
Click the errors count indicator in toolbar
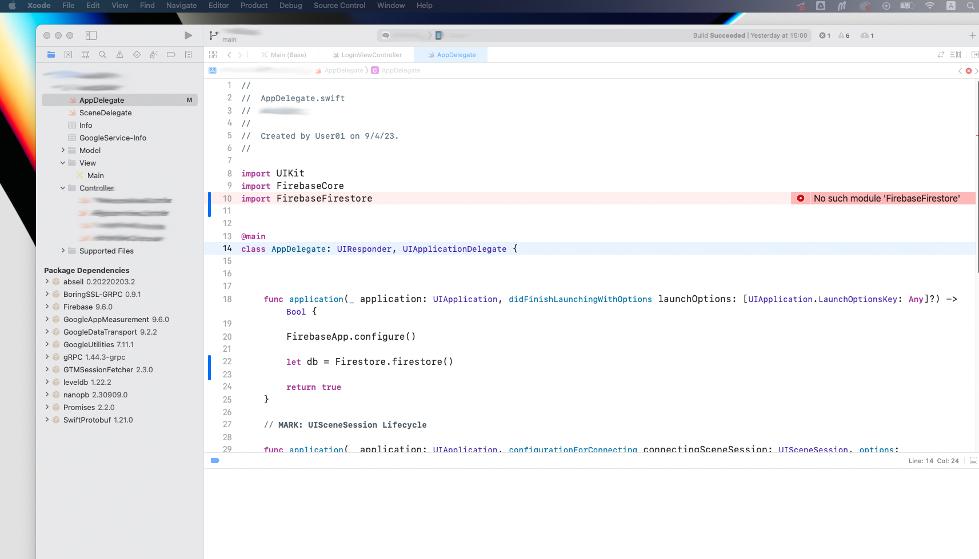click(x=824, y=35)
